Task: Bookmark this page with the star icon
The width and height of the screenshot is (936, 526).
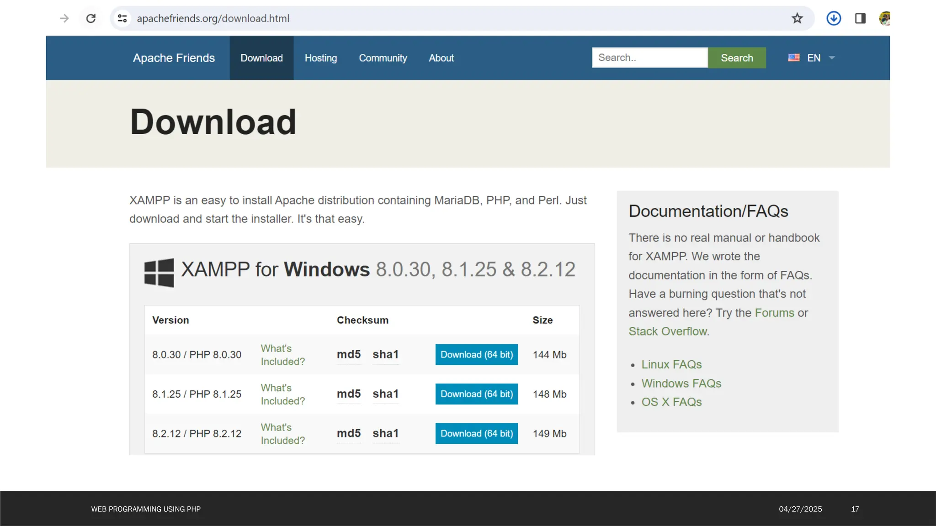Action: [x=797, y=18]
